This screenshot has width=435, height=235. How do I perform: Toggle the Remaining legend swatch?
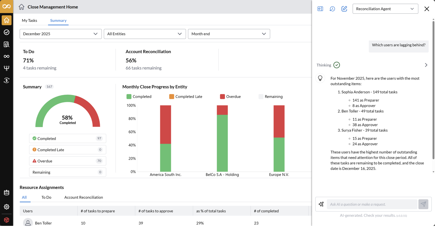tap(261, 97)
